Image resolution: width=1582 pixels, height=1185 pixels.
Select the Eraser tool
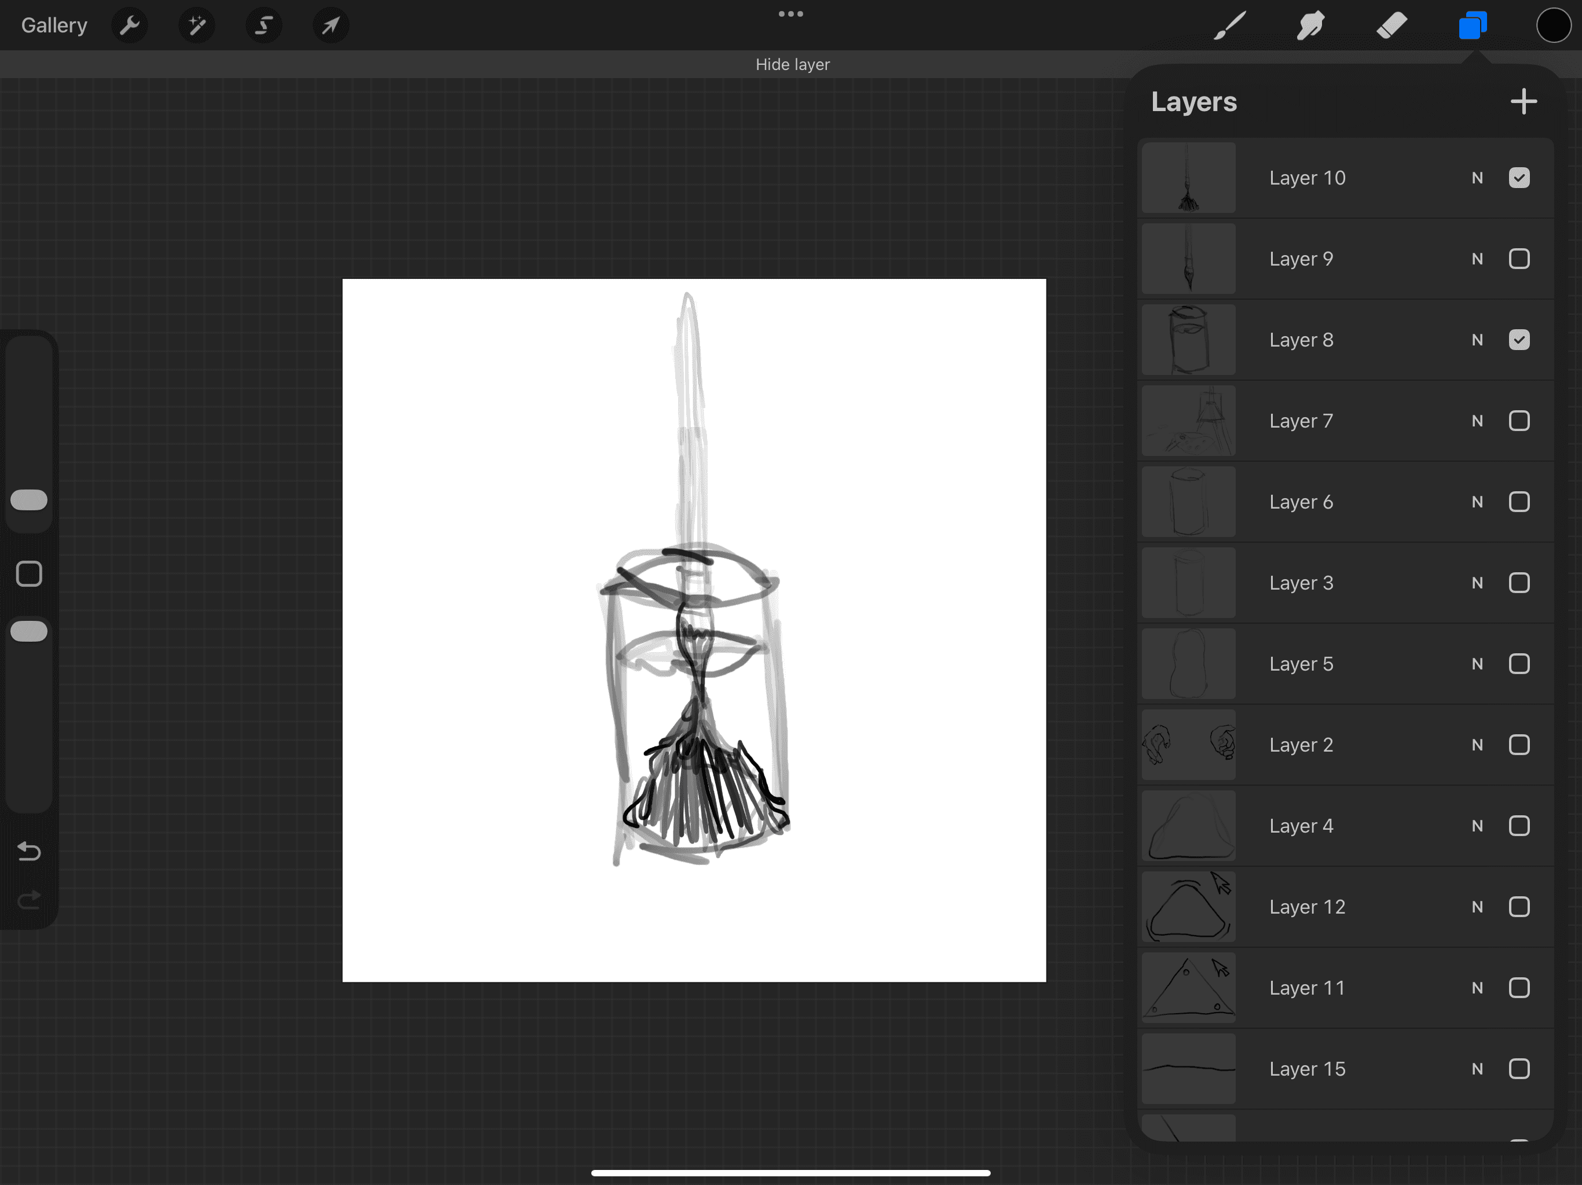click(x=1391, y=25)
